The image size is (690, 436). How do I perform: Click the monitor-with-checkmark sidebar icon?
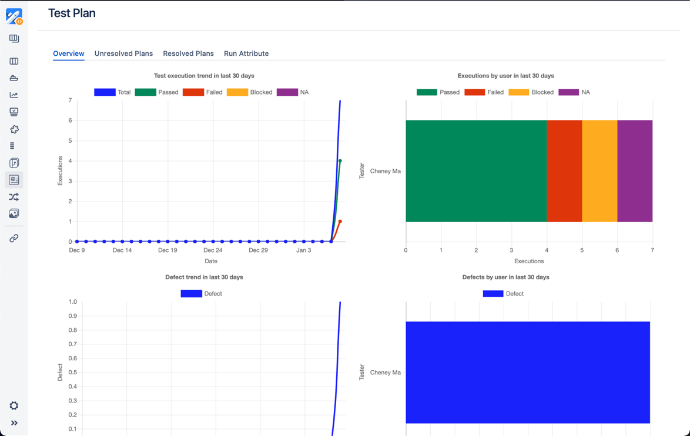coord(14,112)
